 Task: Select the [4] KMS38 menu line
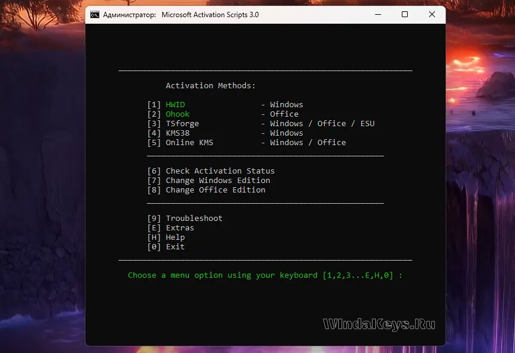(225, 133)
